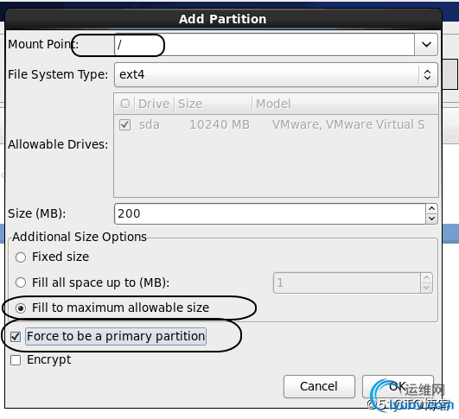Select the Fixed size radio button
This screenshot has height=419, width=459.
pyautogui.click(x=21, y=257)
